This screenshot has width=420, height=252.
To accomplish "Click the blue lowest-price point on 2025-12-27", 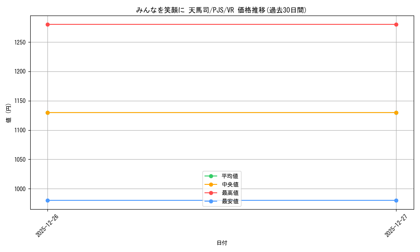I will 396,200.
